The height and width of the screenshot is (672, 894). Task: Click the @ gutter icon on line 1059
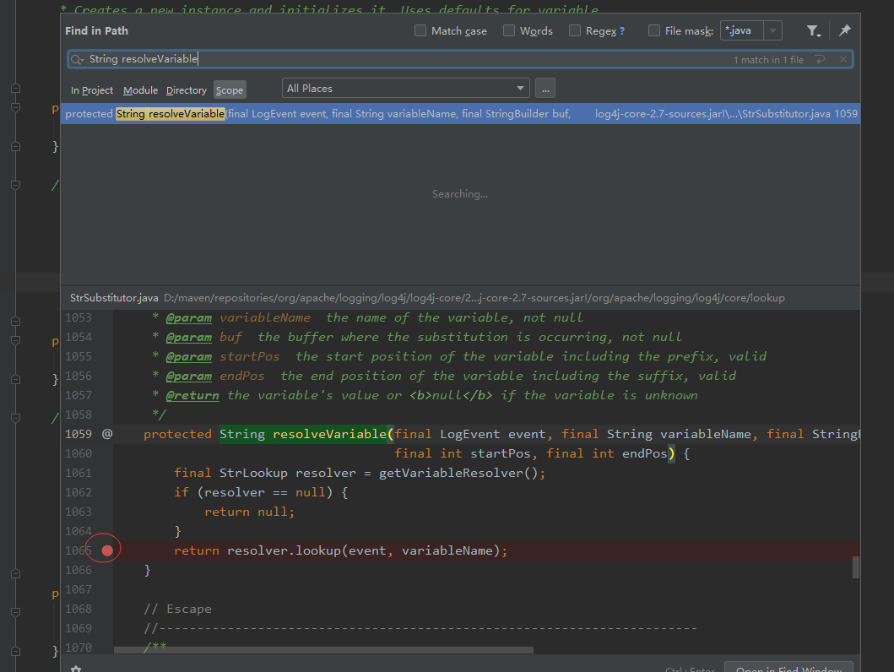[x=107, y=434]
